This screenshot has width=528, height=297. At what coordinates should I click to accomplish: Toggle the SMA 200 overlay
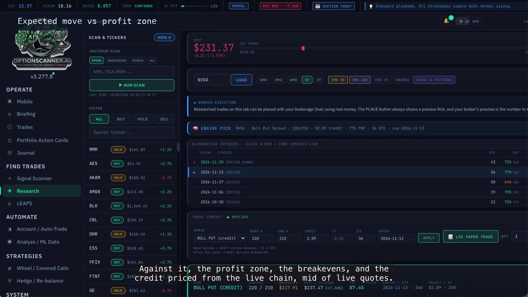[x=360, y=80]
